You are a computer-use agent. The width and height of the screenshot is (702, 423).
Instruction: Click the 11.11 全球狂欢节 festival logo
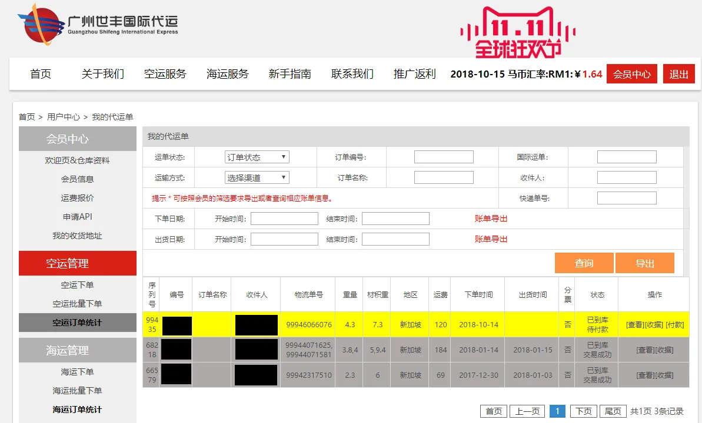coord(518,29)
